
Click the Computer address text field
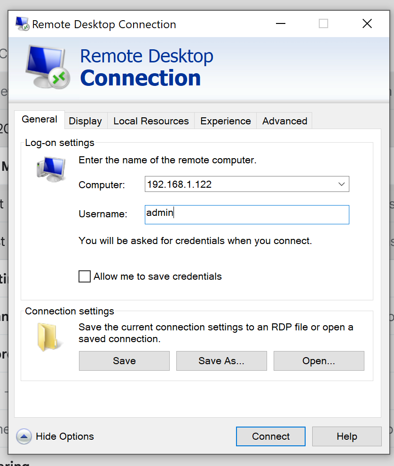(235, 184)
